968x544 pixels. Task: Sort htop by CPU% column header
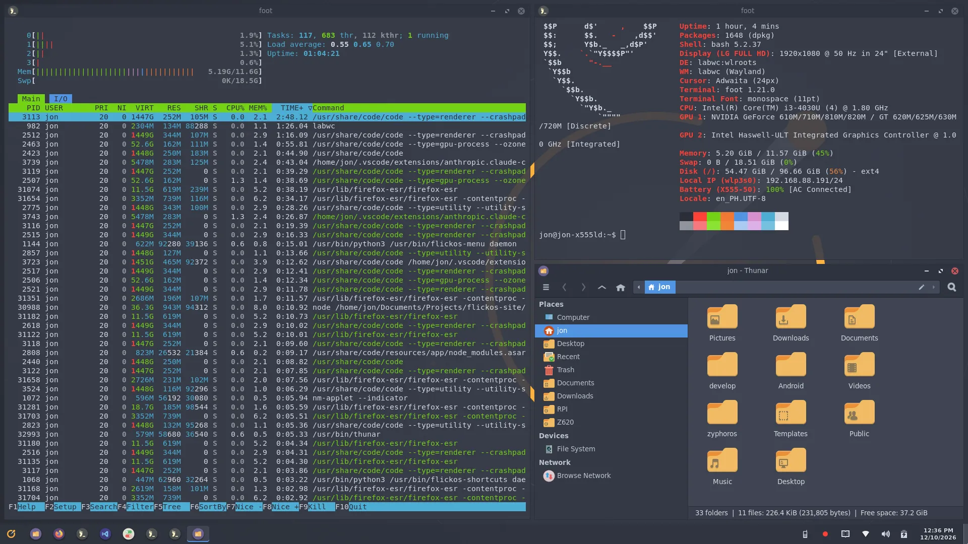point(235,108)
